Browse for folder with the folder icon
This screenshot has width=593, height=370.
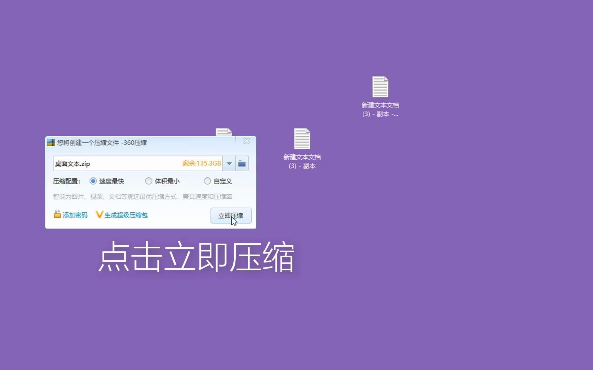coord(242,163)
